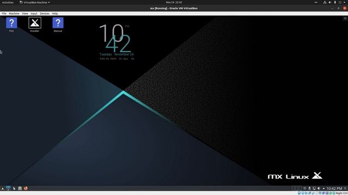Open the GNOME Activities overview

[x=8, y=2]
